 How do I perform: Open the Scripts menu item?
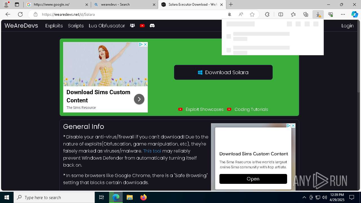pos(76,26)
